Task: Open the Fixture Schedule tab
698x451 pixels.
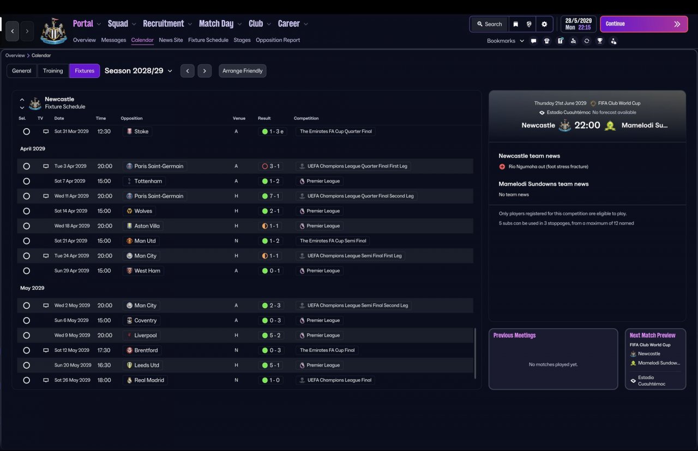Action: [x=208, y=40]
